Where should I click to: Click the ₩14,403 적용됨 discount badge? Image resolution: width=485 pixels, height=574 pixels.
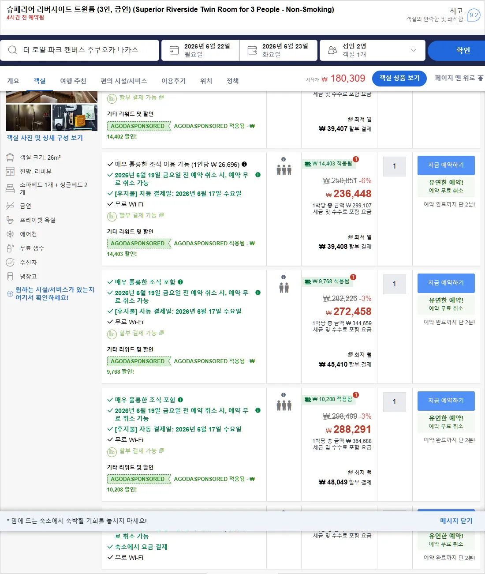[329, 164]
